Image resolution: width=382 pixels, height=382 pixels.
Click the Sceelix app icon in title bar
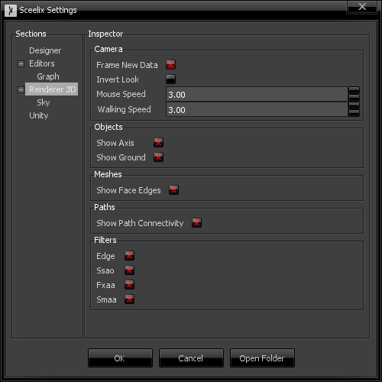(11, 11)
